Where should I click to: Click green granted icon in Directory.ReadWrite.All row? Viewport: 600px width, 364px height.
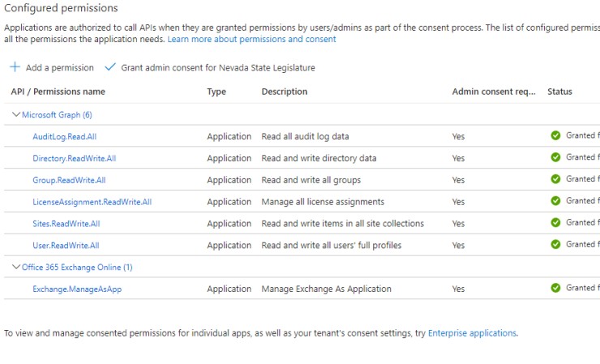coord(555,157)
